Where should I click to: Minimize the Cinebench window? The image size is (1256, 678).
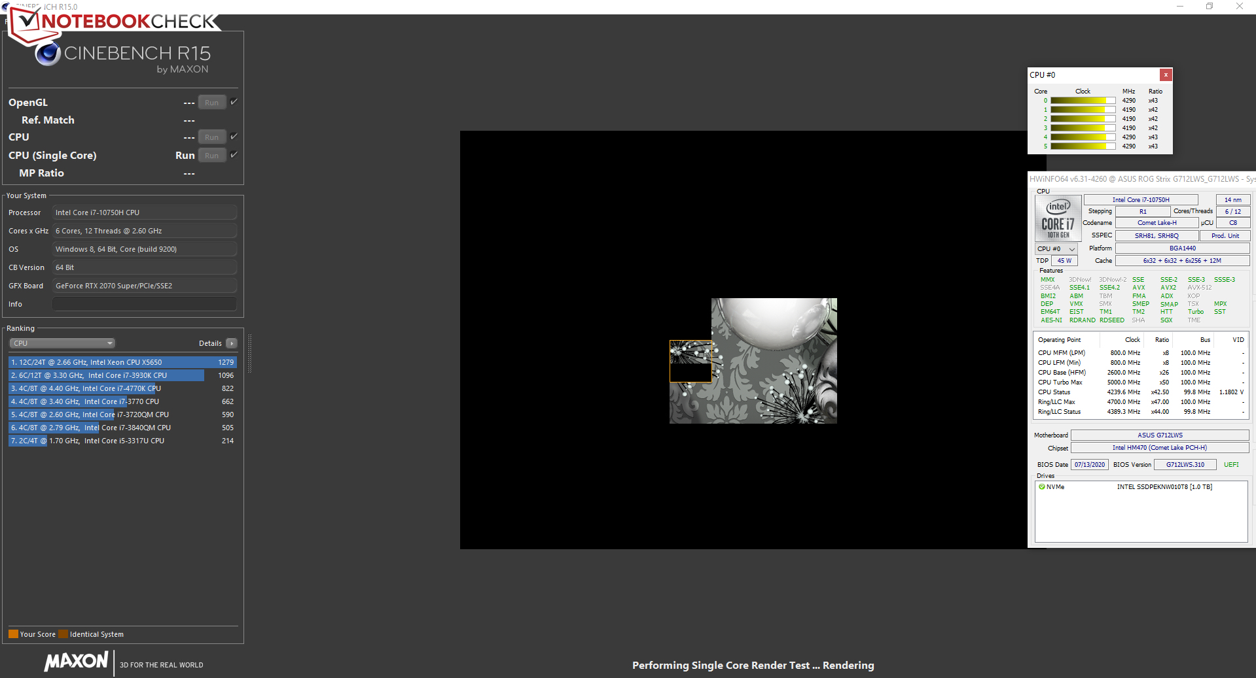tap(1180, 7)
